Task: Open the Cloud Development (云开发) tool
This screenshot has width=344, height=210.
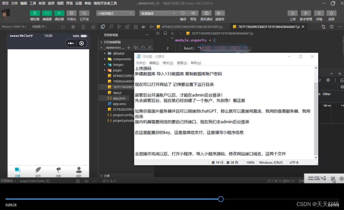Action: tap(84, 13)
